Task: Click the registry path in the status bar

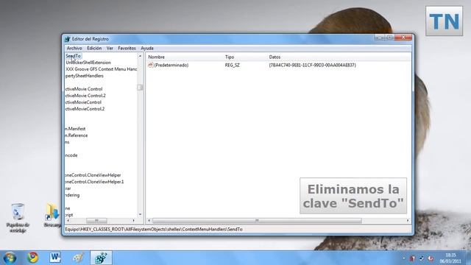Action: click(x=154, y=229)
